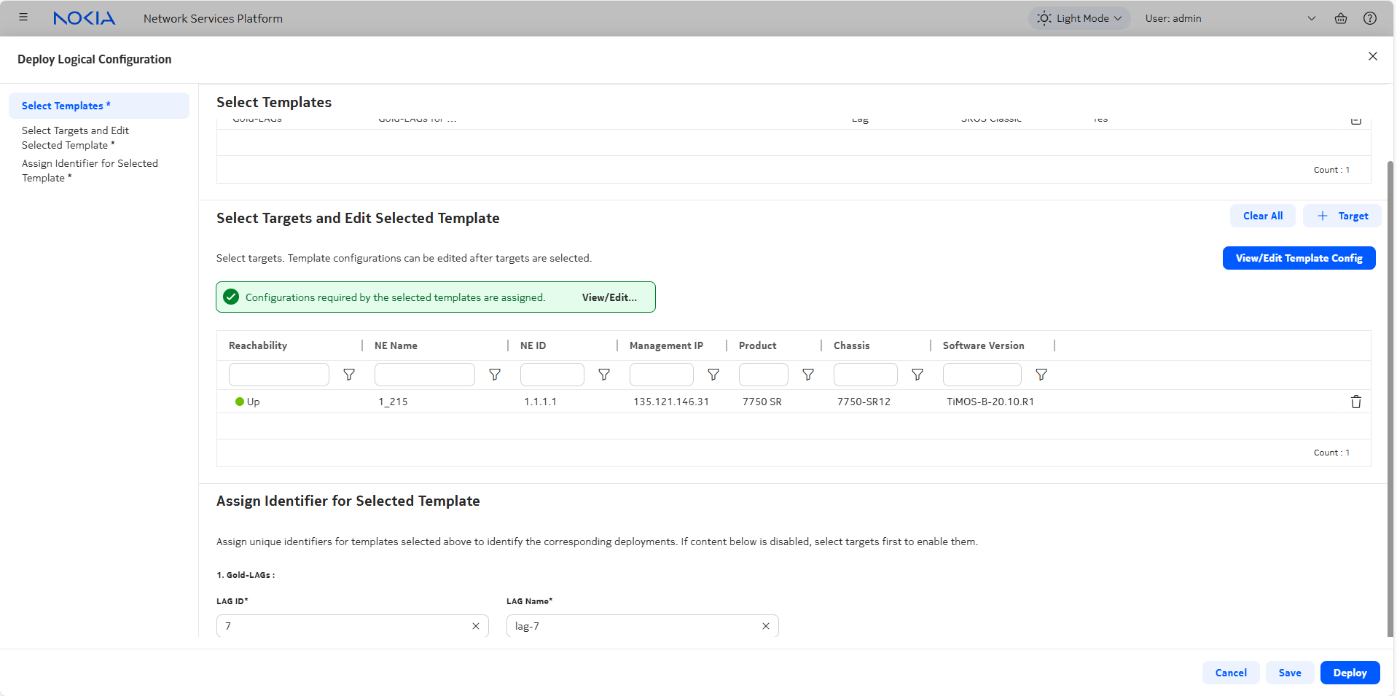Click the shopping basket icon in header
Screen dimensions: 1397x696
[1340, 18]
